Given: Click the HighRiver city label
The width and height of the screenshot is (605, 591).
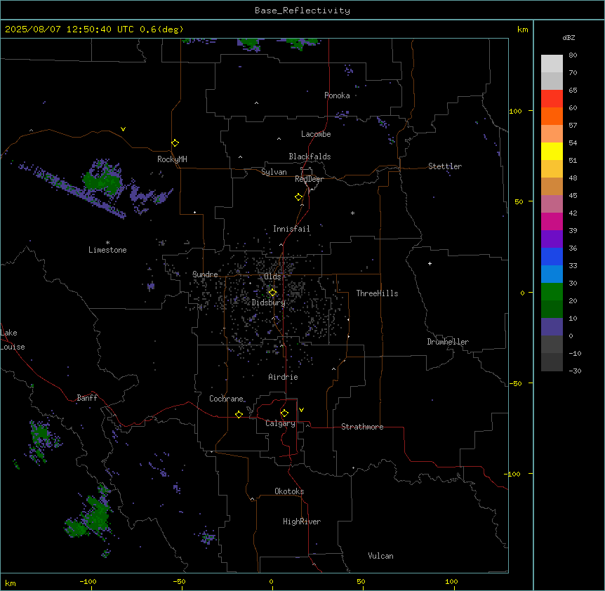Looking at the screenshot, I should (x=302, y=522).
